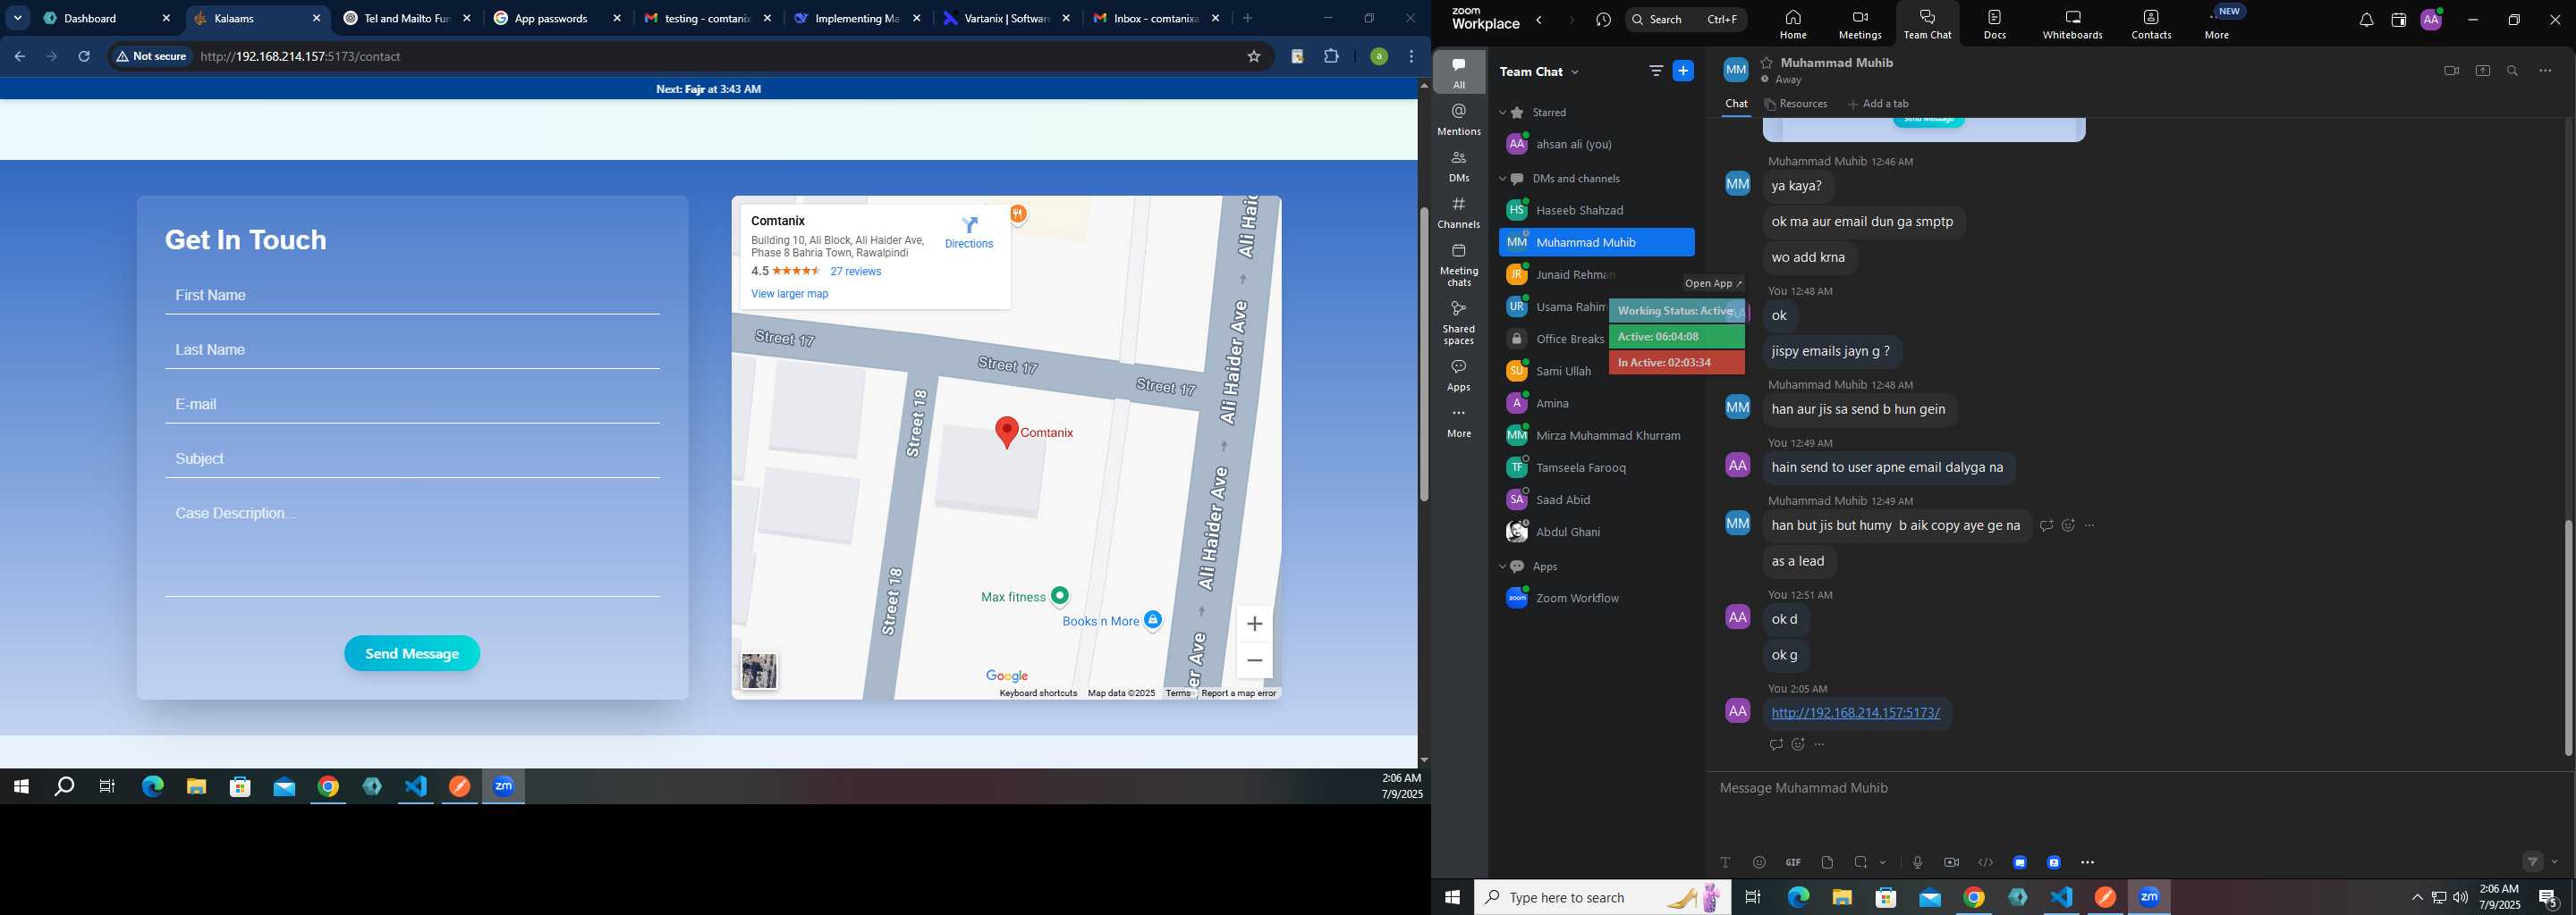Click the E-mail input field
Screen dimensions: 2576x915
click(412, 405)
